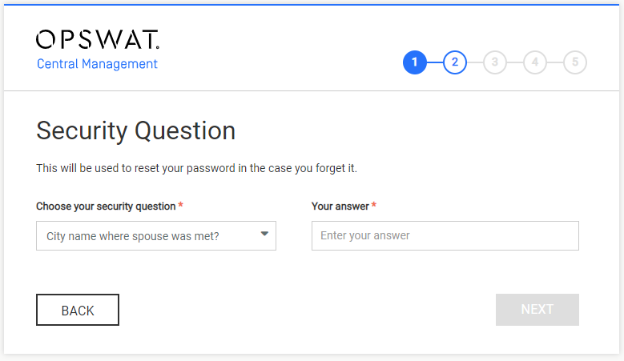Click the Security Question heading
This screenshot has height=361, width=624.
[135, 131]
